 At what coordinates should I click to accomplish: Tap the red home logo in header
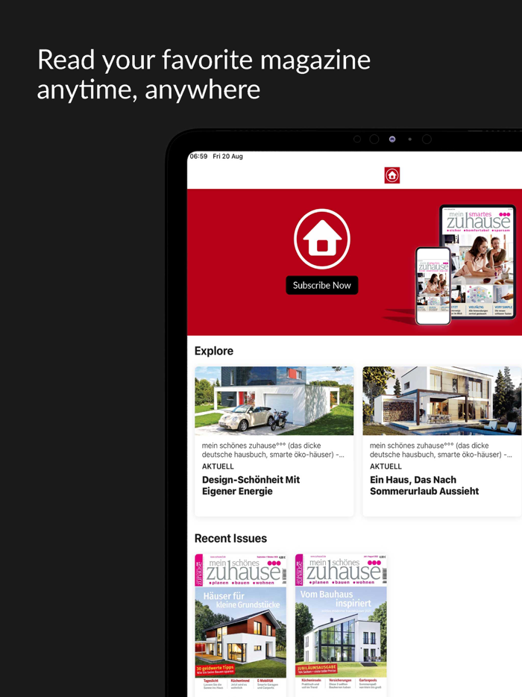[391, 175]
